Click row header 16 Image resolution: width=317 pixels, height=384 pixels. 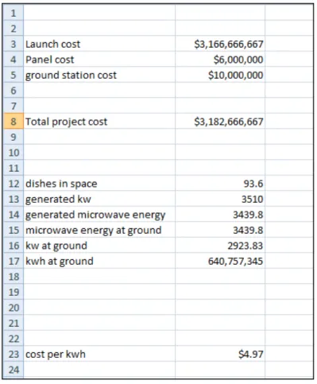click(14, 246)
